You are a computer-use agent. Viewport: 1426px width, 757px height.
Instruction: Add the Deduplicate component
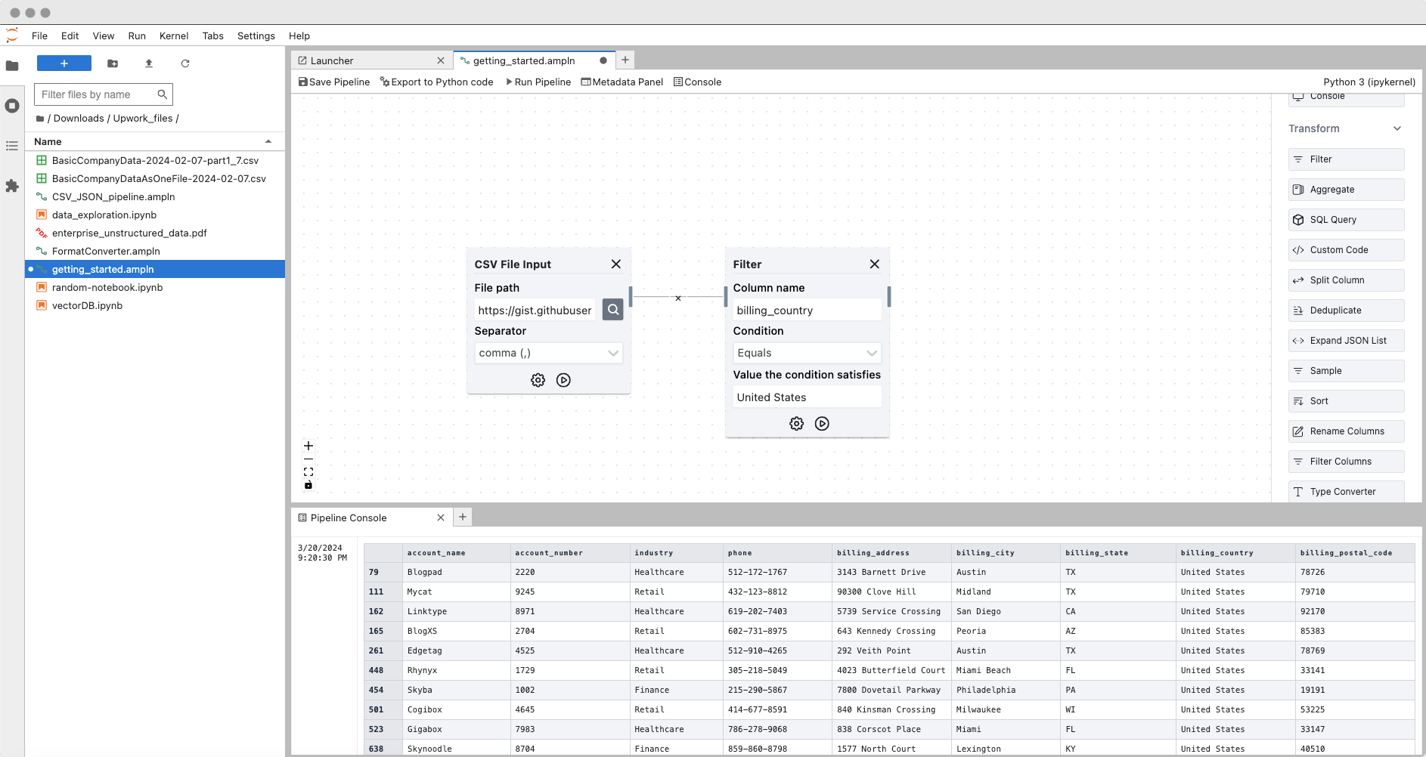point(1346,311)
